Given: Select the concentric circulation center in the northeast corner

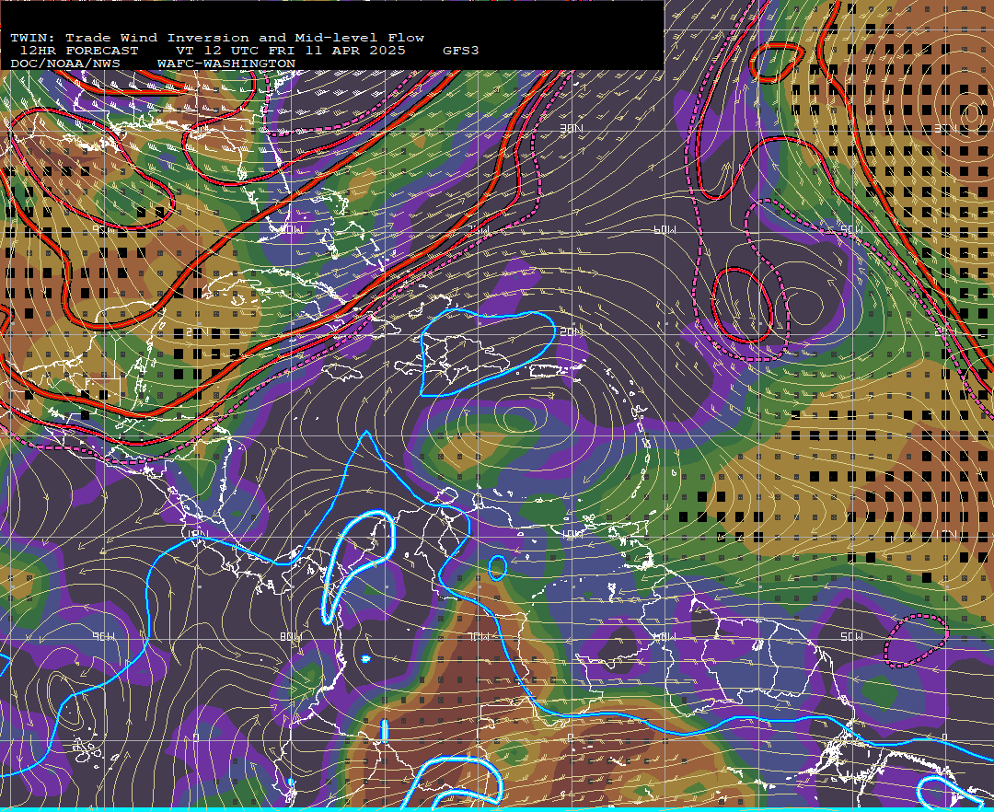Looking at the screenshot, I should coord(970,115).
